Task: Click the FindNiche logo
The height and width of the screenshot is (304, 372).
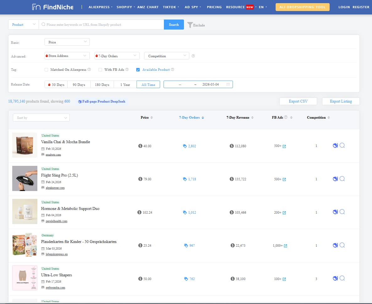Action: [53, 7]
